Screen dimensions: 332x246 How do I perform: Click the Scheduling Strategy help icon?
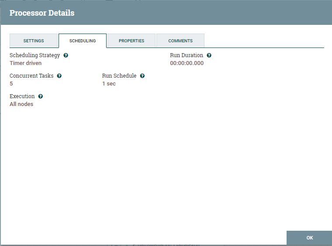pos(66,55)
